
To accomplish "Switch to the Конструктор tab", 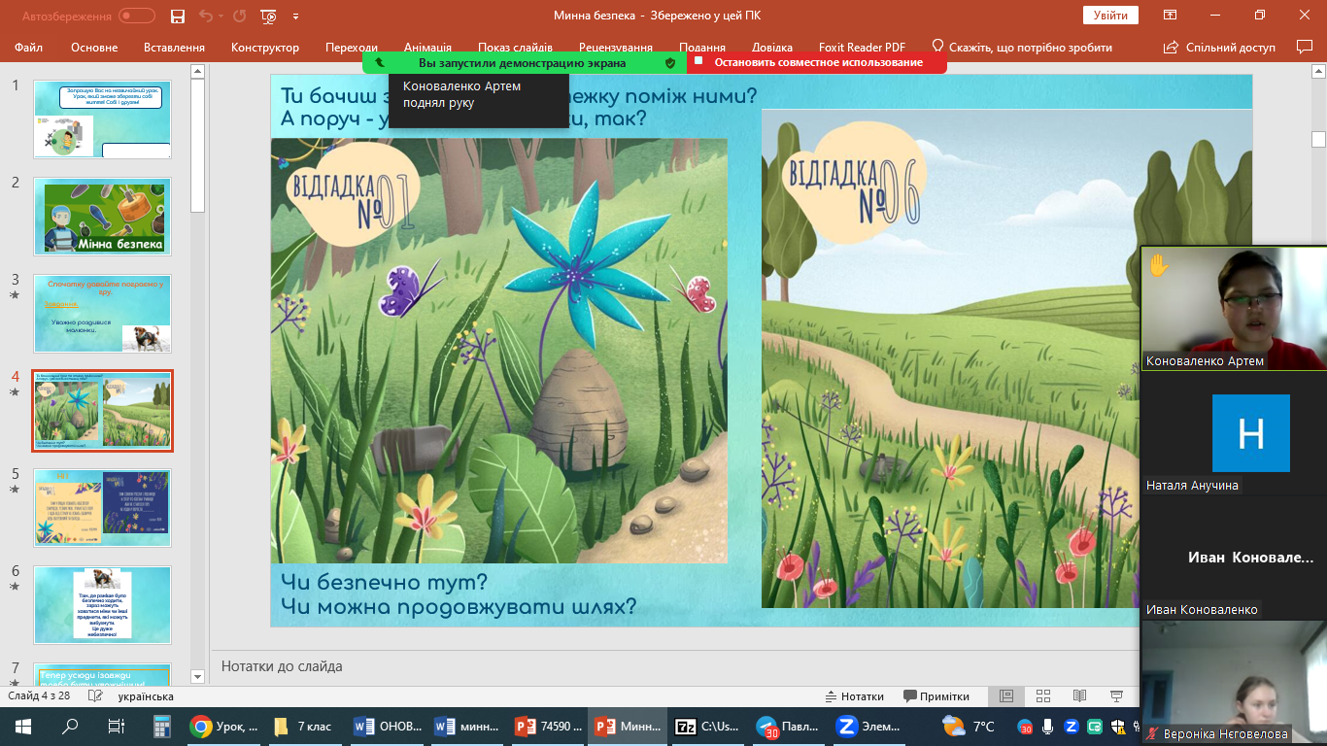I will pyautogui.click(x=265, y=48).
